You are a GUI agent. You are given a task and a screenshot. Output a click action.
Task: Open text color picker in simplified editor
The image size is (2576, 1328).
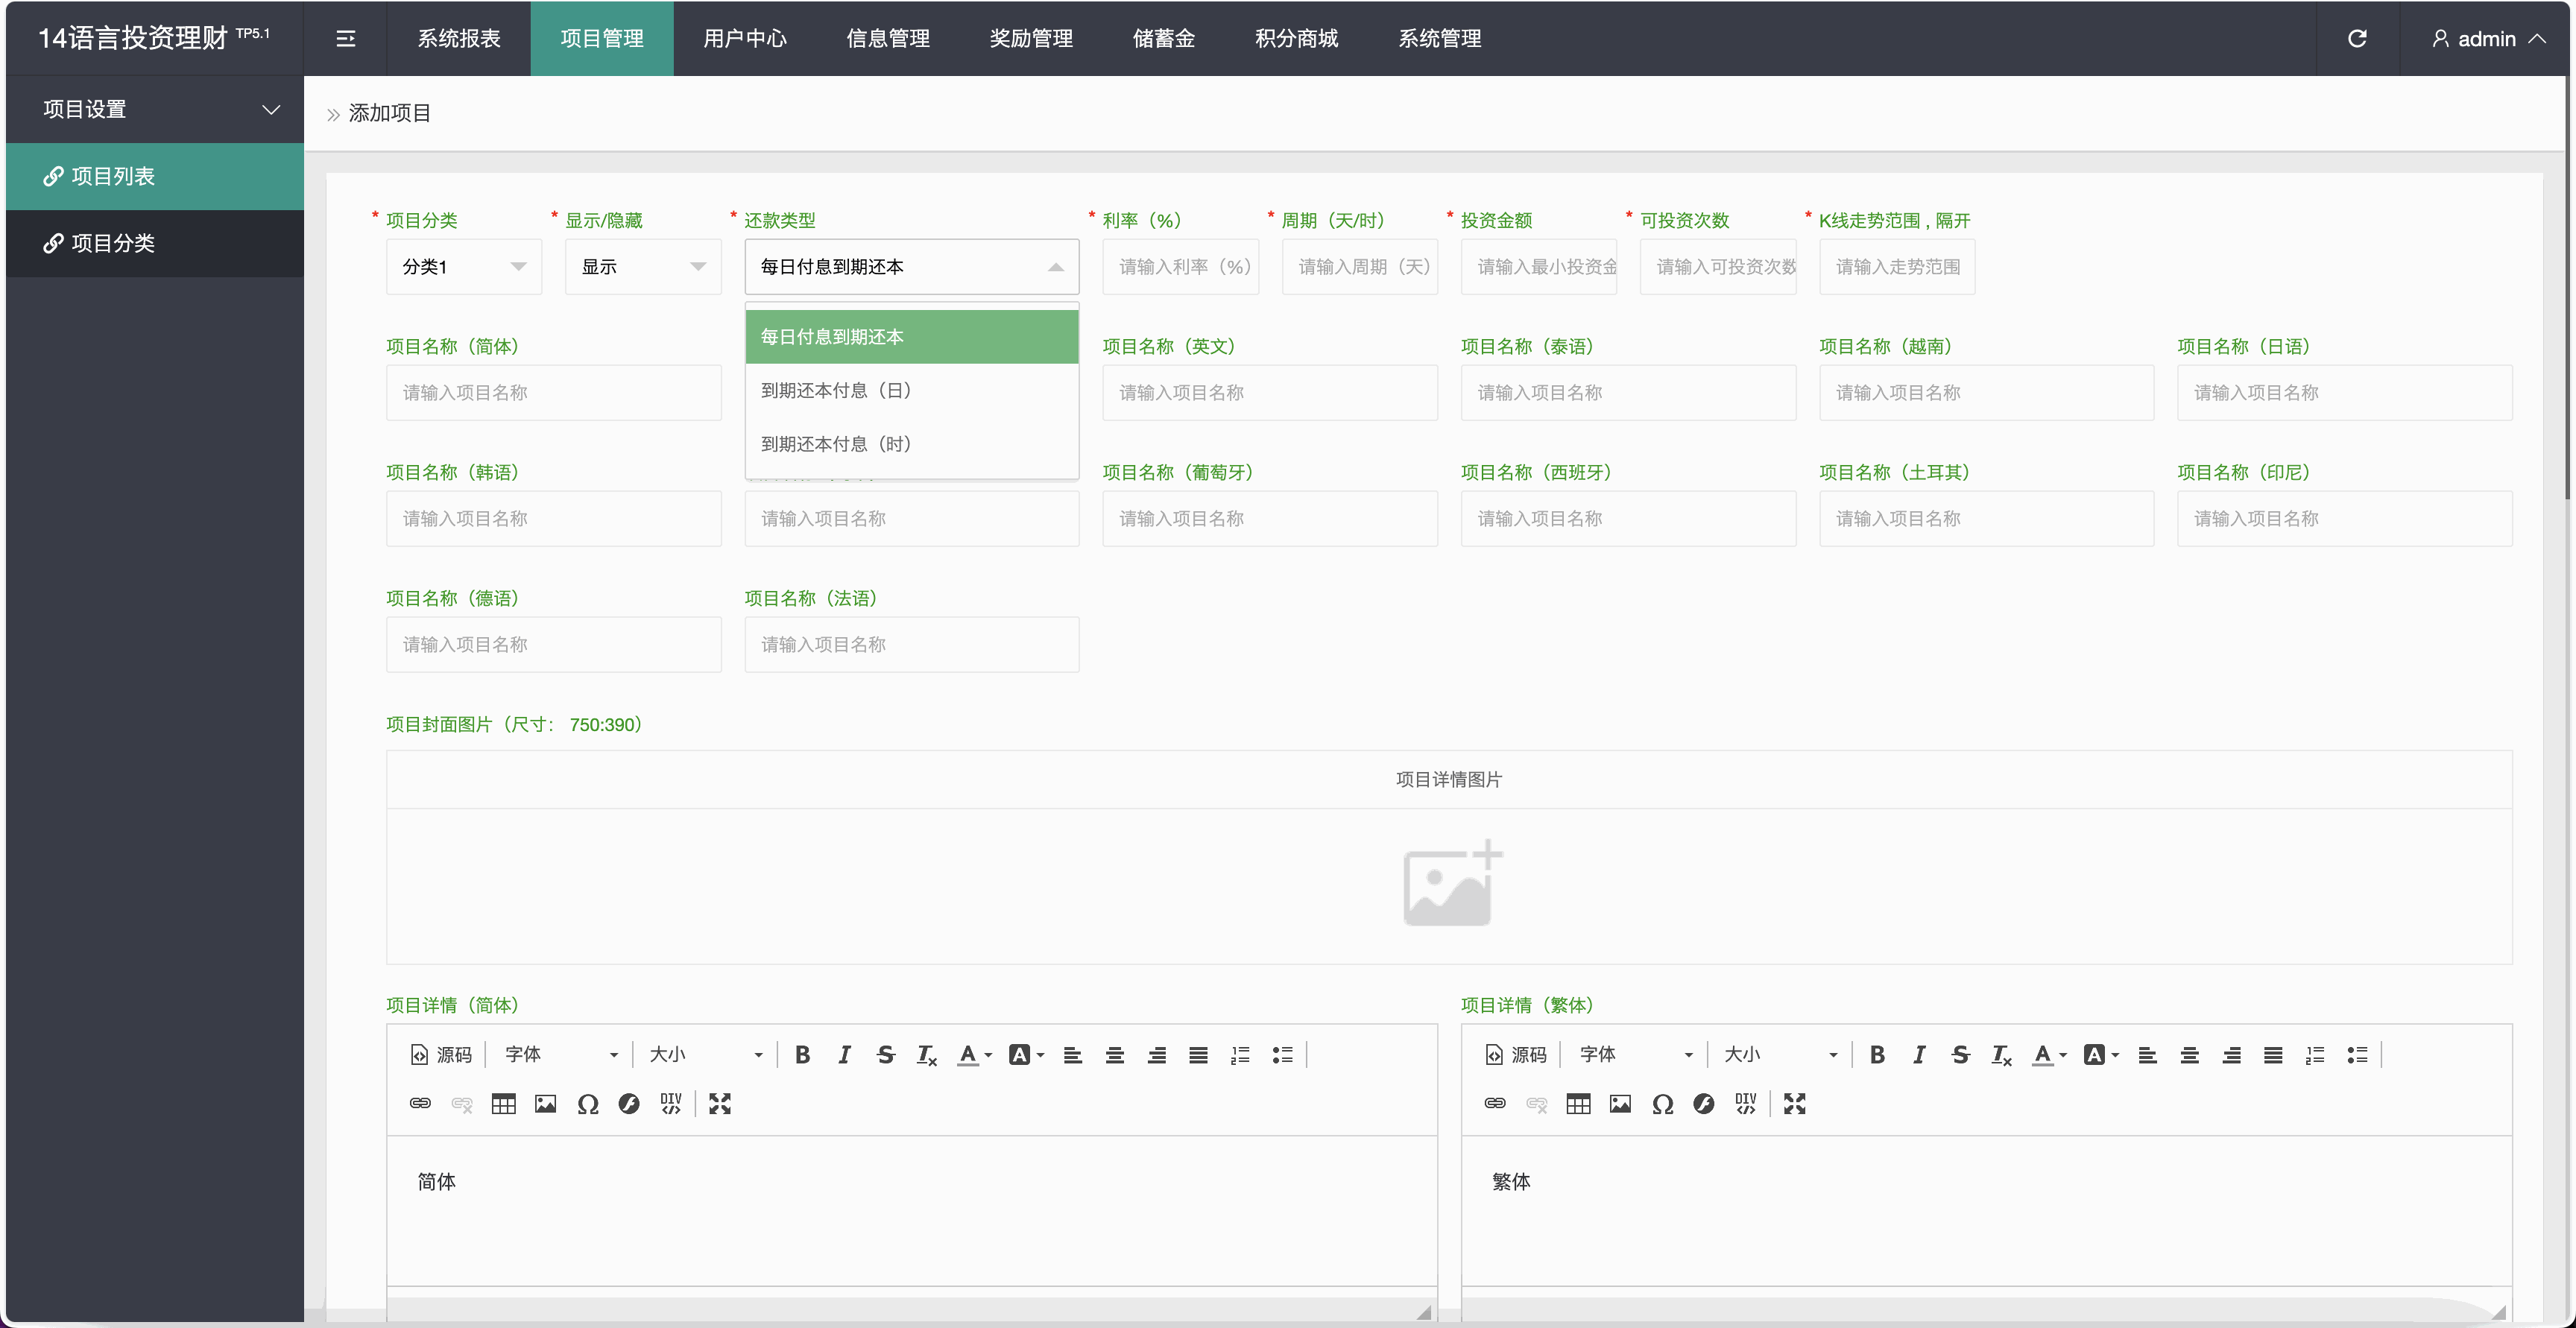coord(973,1054)
